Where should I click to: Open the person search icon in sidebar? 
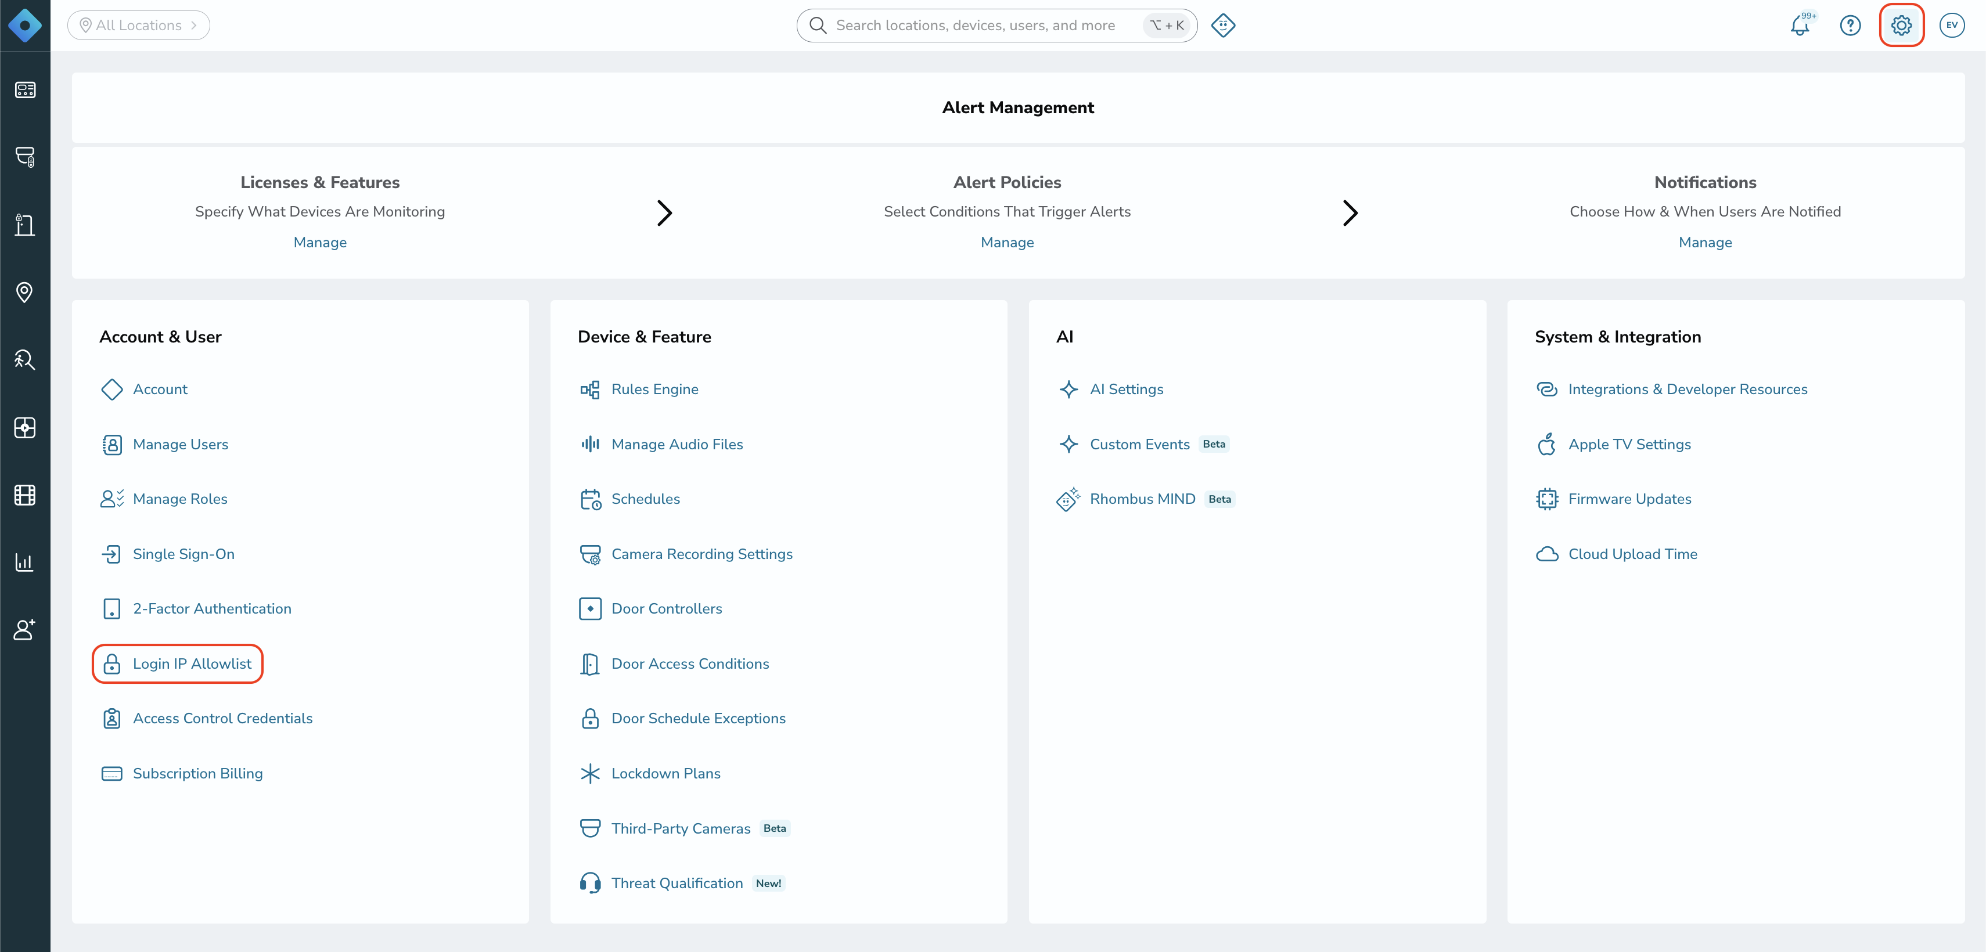(24, 360)
